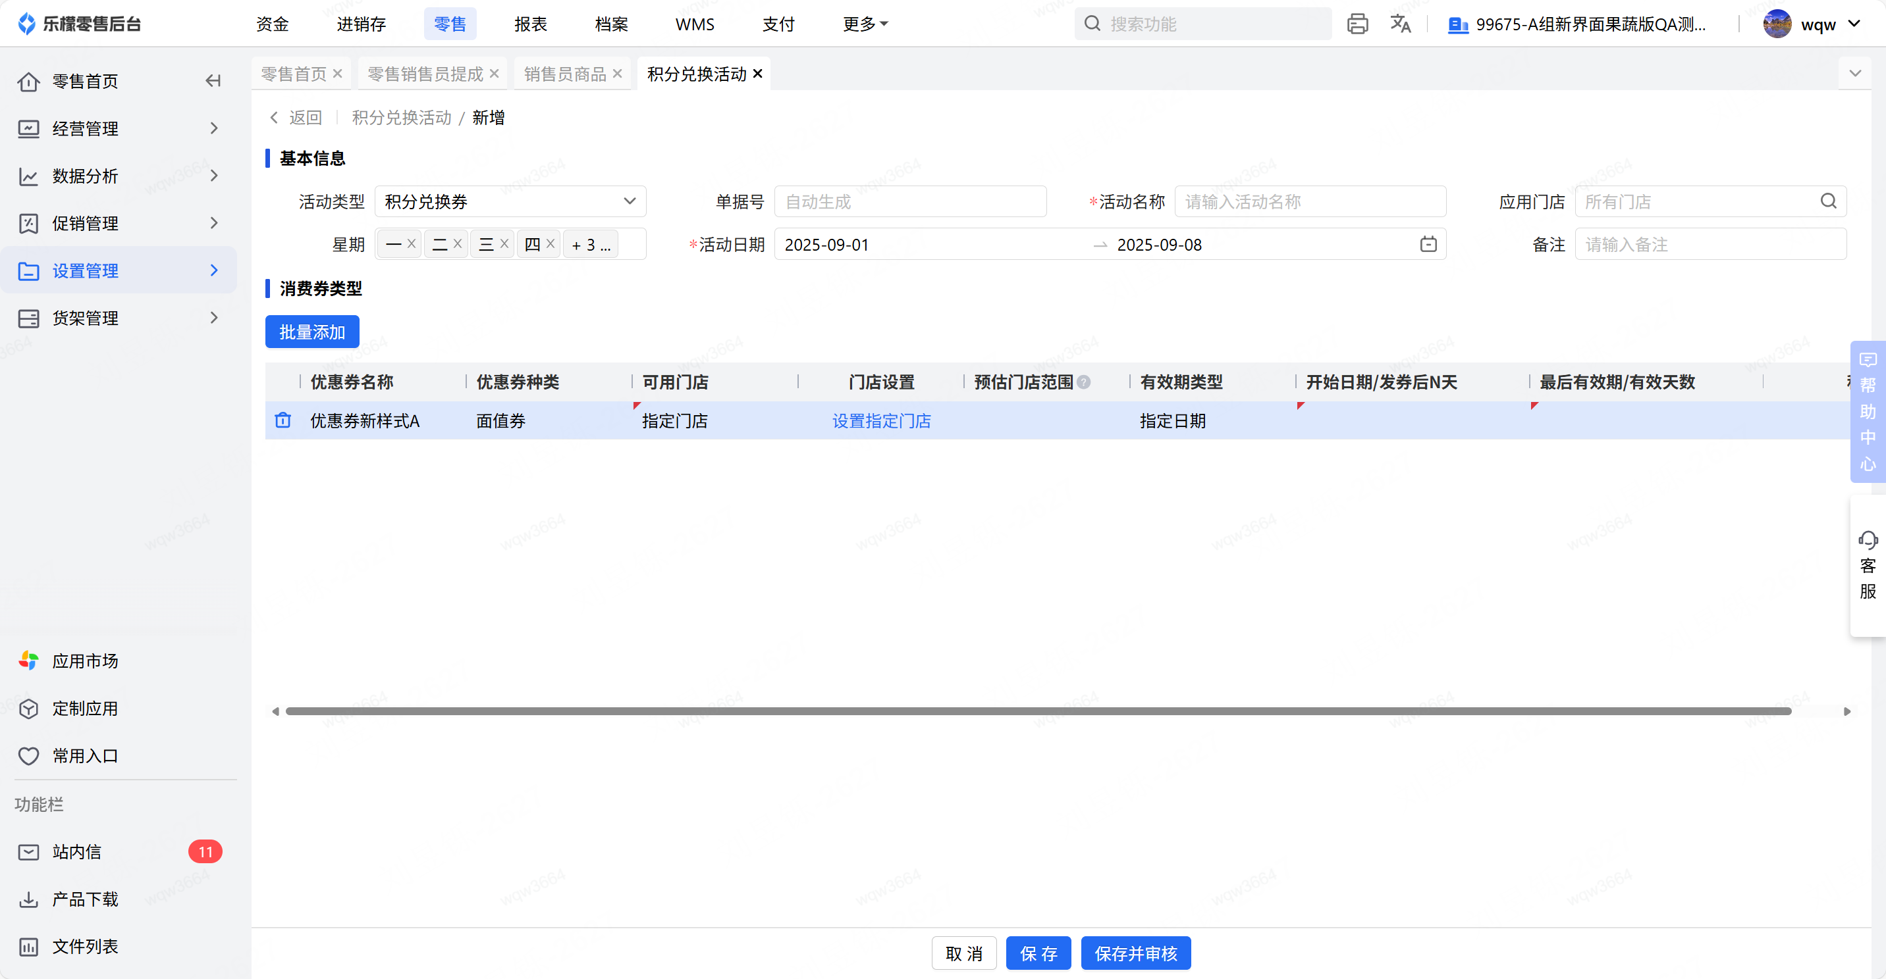1886x979 pixels.
Task: Click the horizontal table scrollbar
Action: tap(1038, 711)
